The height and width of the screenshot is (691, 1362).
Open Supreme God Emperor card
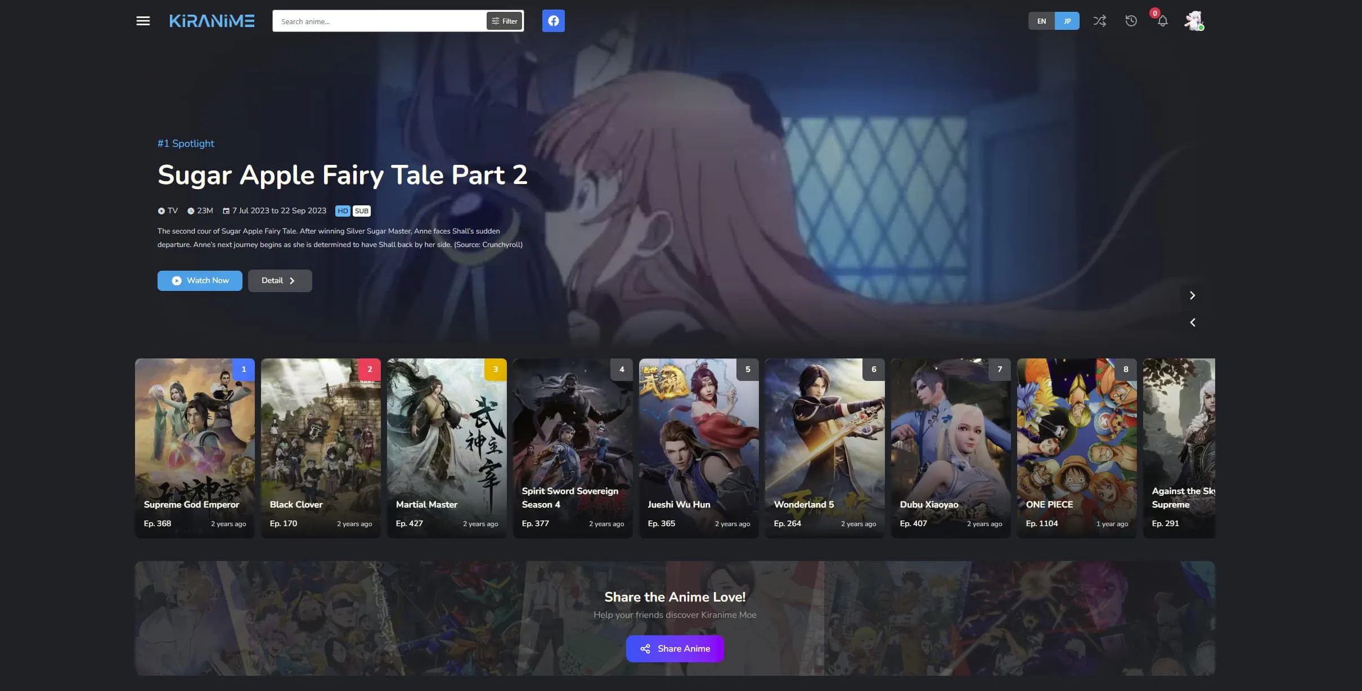[x=195, y=448]
